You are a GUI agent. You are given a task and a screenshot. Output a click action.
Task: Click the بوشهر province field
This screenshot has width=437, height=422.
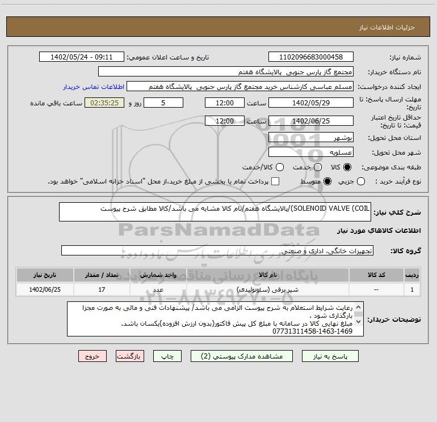tap(311, 137)
